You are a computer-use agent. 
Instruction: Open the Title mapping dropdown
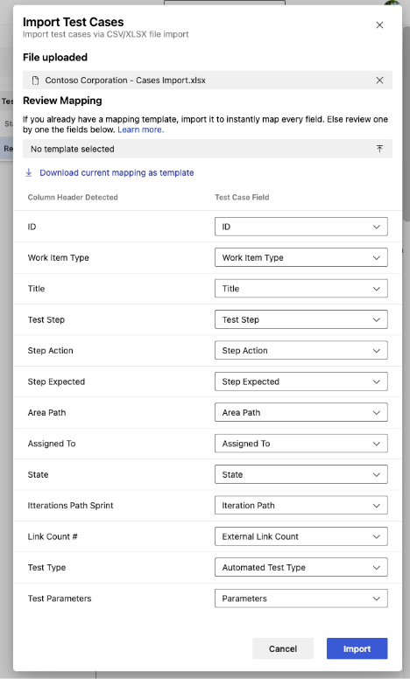coord(301,289)
